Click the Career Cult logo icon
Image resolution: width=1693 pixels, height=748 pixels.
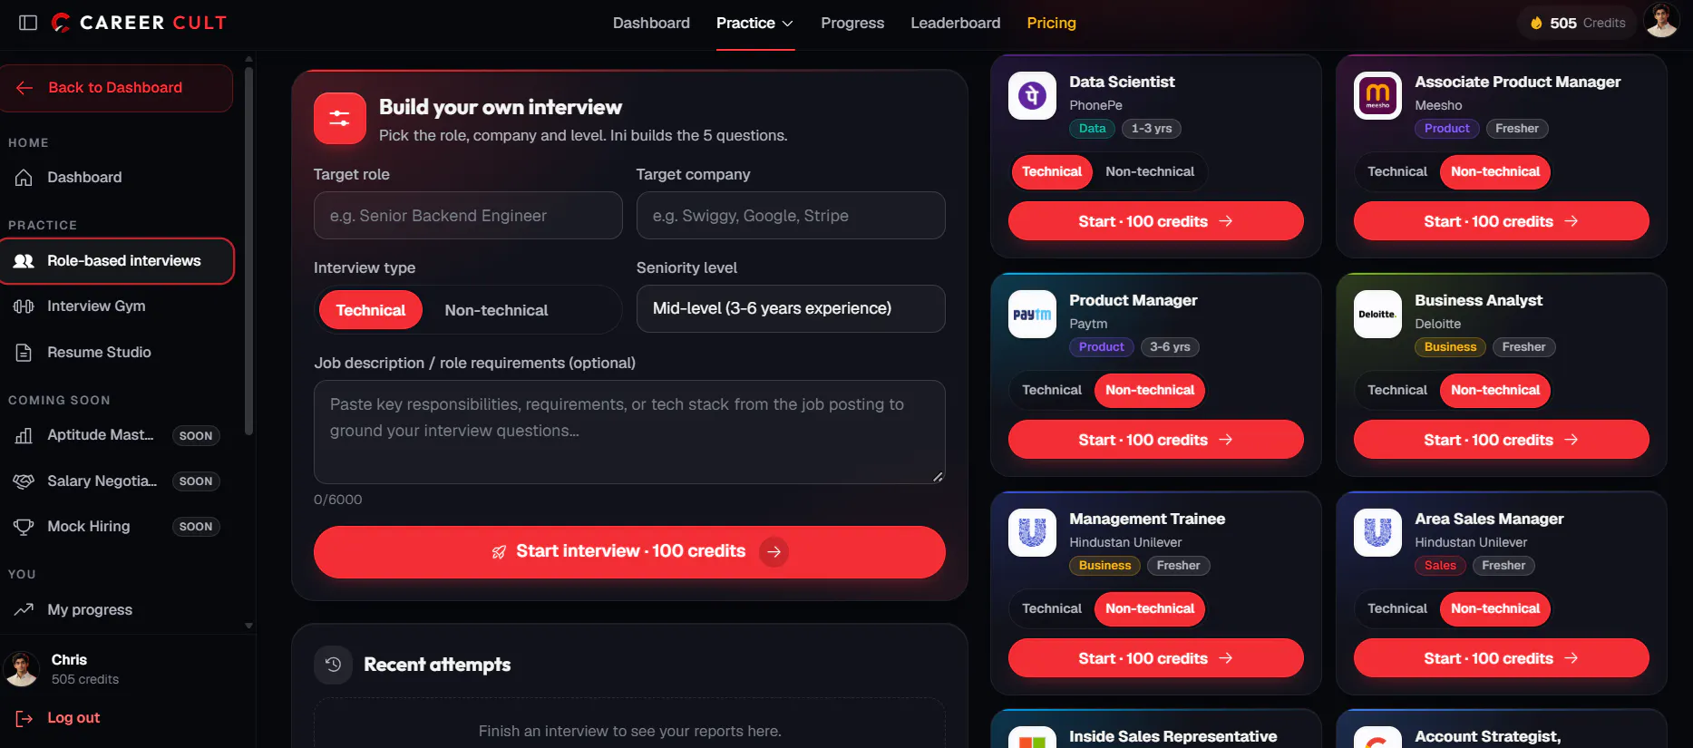(x=61, y=23)
